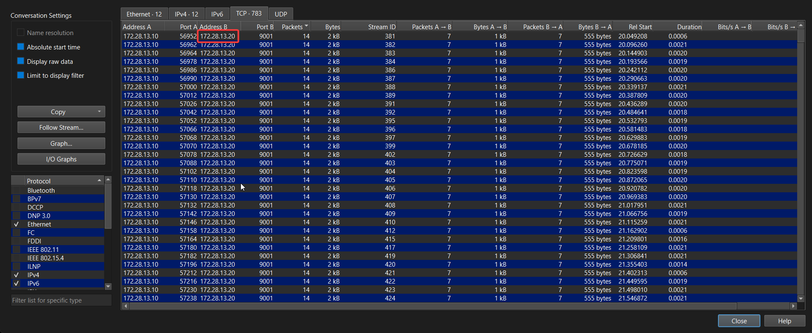Viewport: 812px width, 333px height.
Task: Sort by the Protocol column header
Action: (x=64, y=181)
